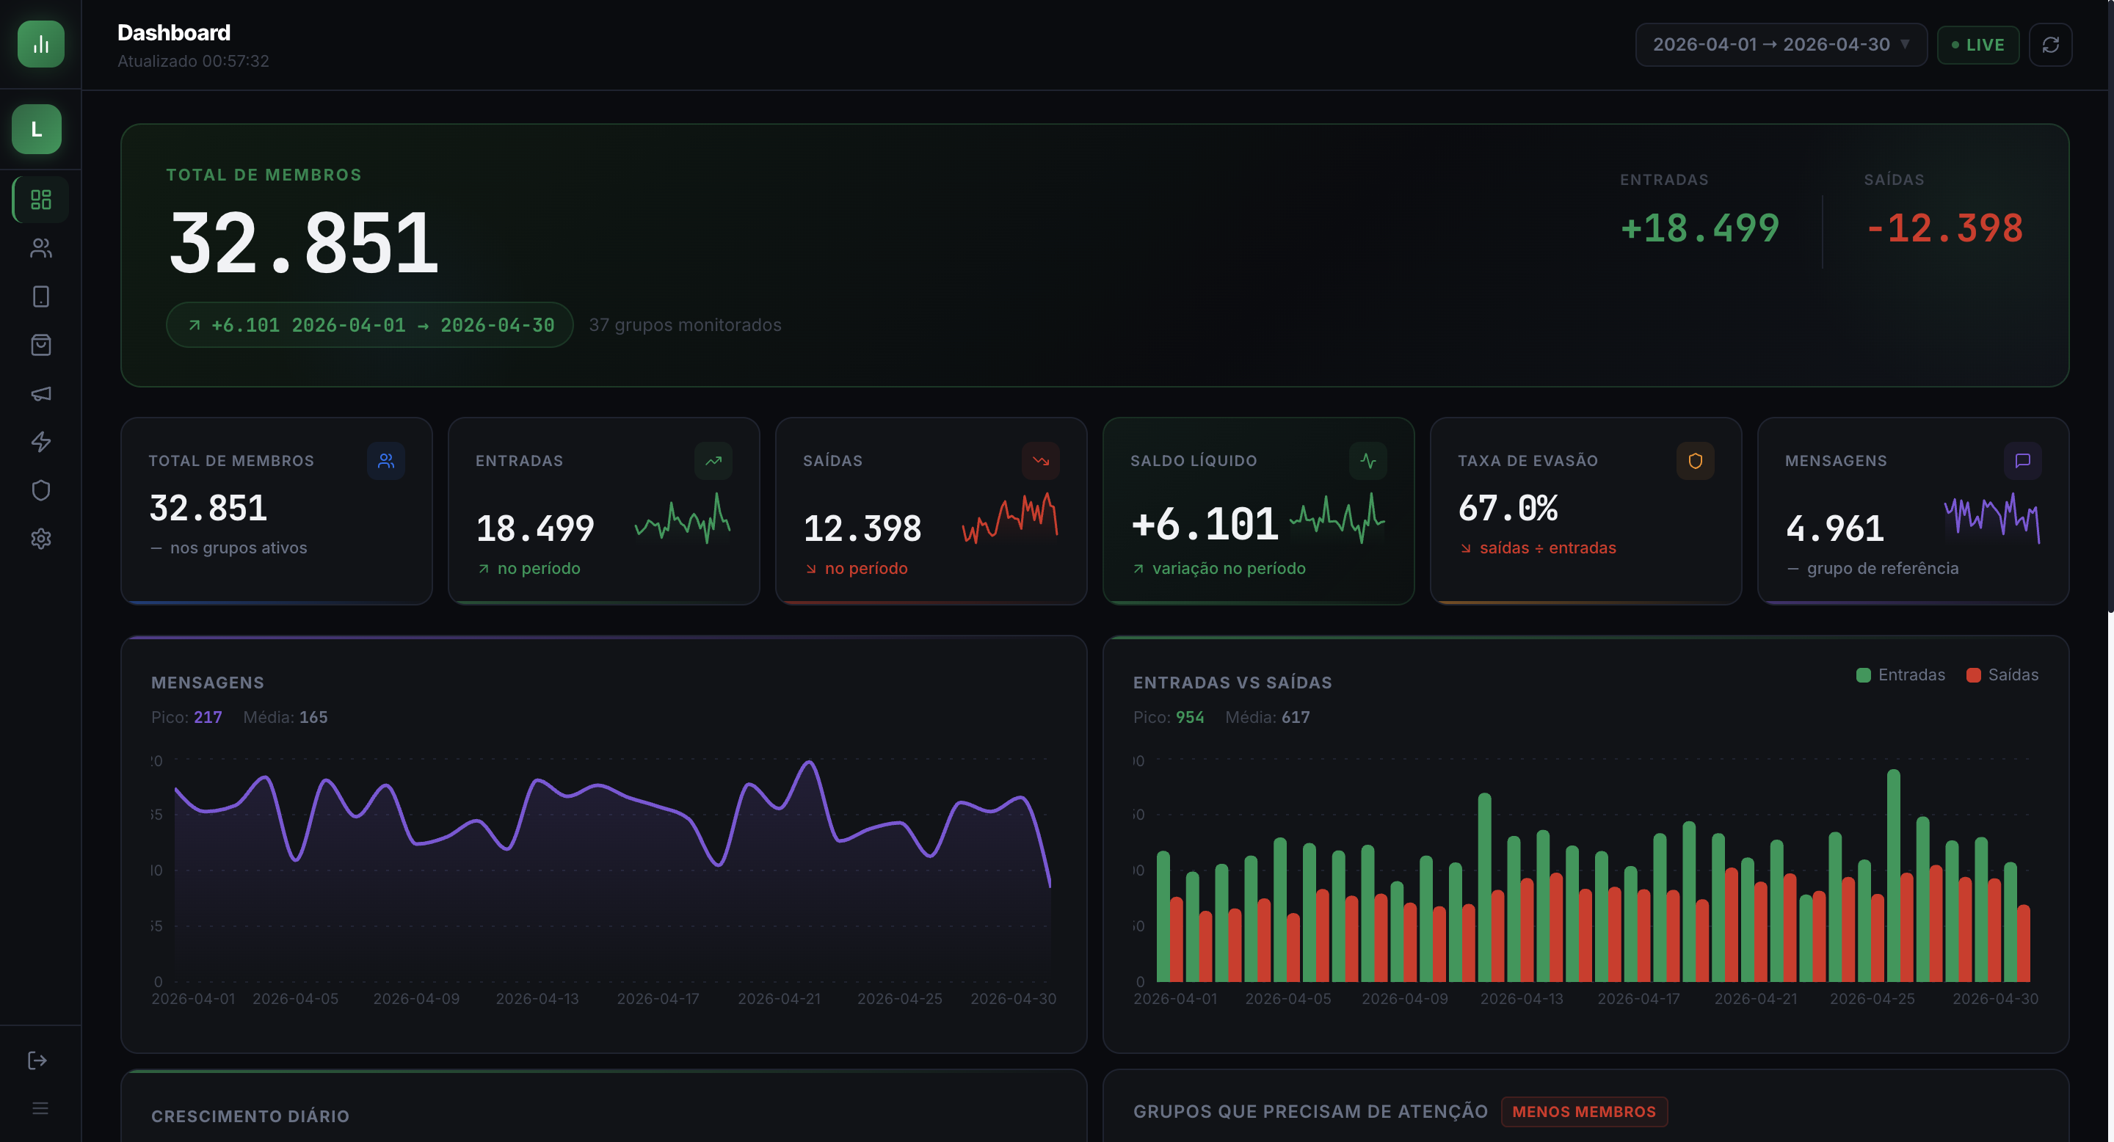The width and height of the screenshot is (2114, 1142).
Task: Select the dashboard grid icon in sidebar
Action: point(40,200)
